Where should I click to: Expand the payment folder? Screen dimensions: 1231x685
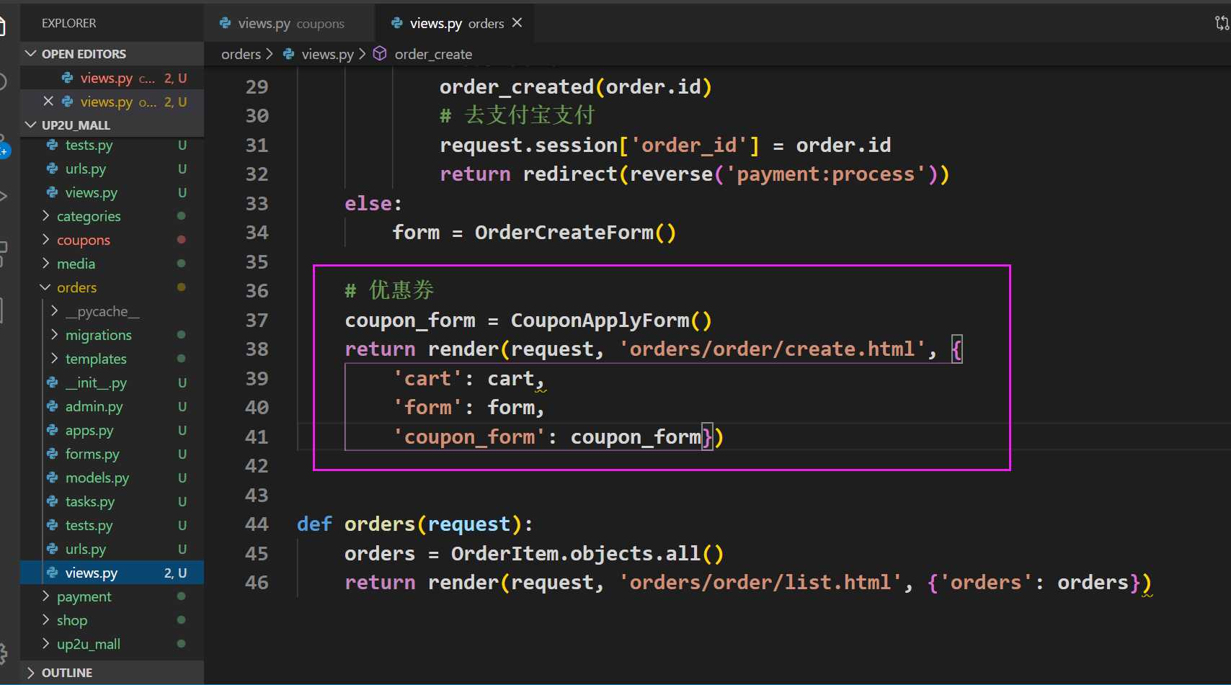[x=112, y=596]
